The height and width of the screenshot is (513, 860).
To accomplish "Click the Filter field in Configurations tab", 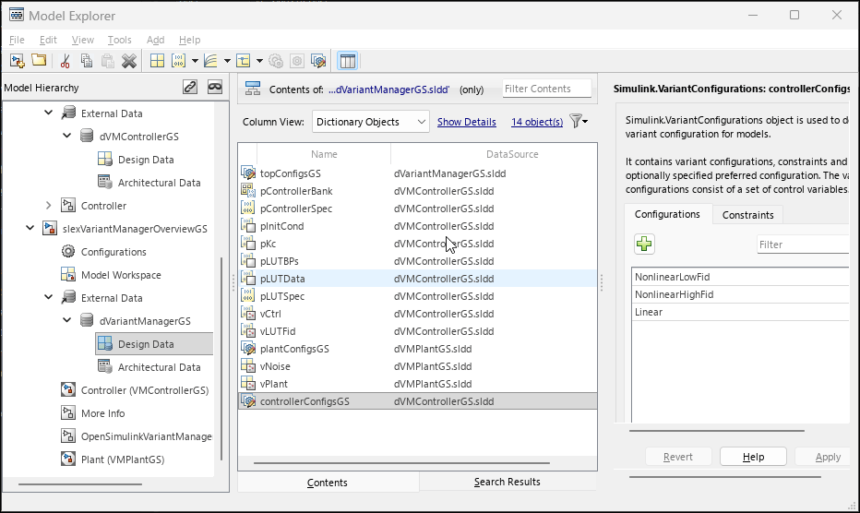I will pyautogui.click(x=803, y=245).
